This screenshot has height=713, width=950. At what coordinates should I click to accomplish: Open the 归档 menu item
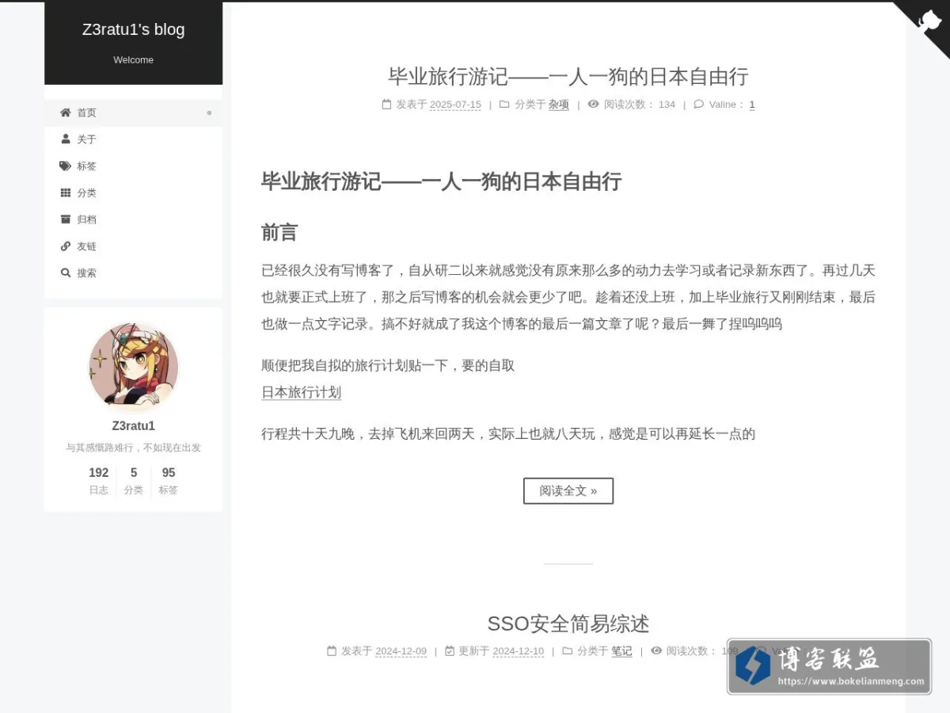[x=133, y=219]
